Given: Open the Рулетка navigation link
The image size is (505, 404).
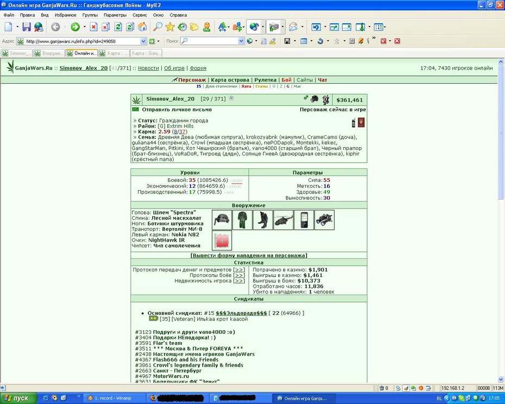Looking at the screenshot, I should click(266, 80).
